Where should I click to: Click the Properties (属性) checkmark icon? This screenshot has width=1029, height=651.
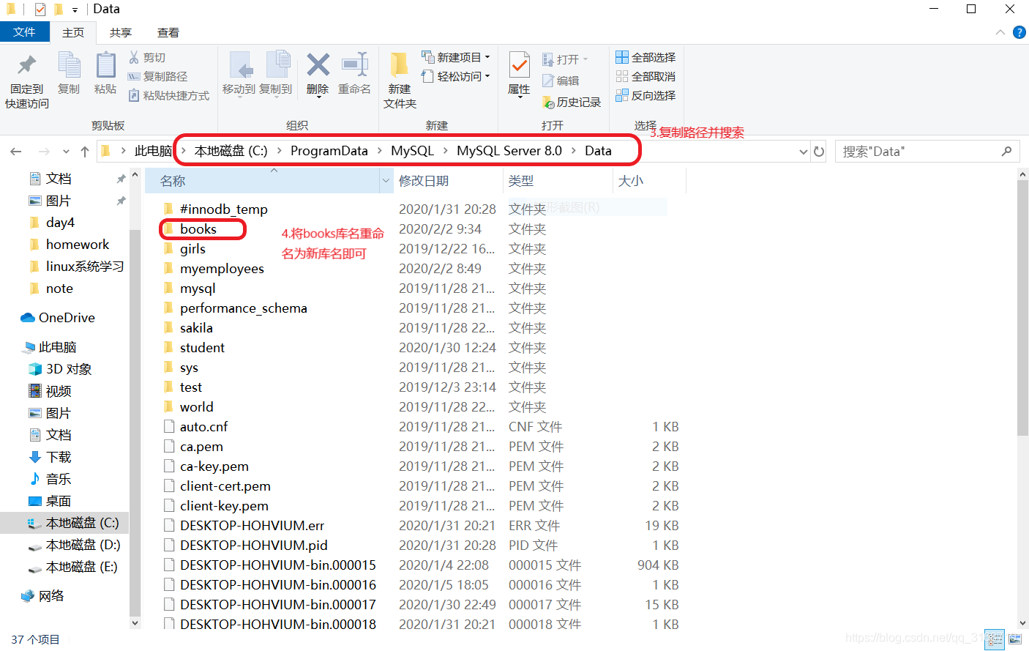click(x=520, y=65)
